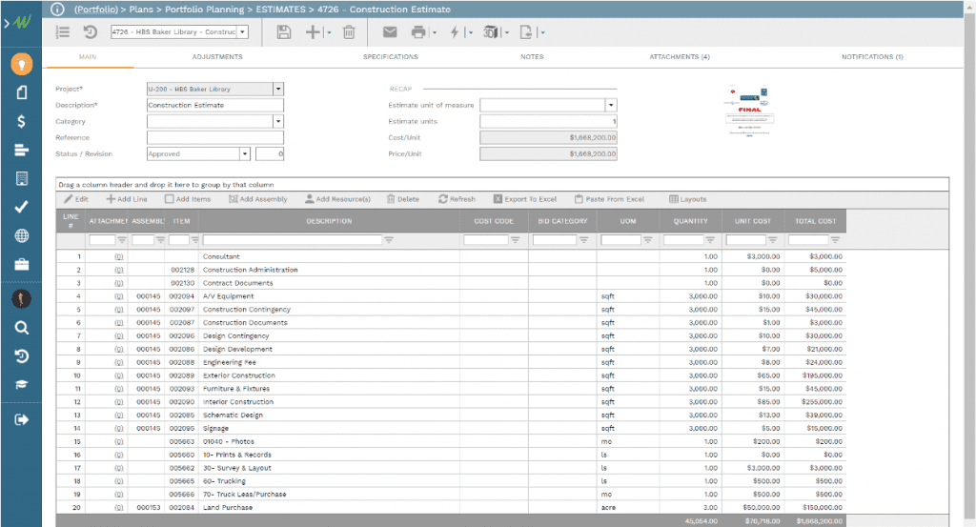Click into the Reference input field

pyautogui.click(x=214, y=137)
